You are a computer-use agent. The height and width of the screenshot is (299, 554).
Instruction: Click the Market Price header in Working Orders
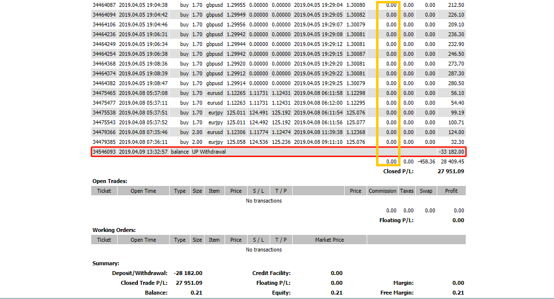[329, 240]
